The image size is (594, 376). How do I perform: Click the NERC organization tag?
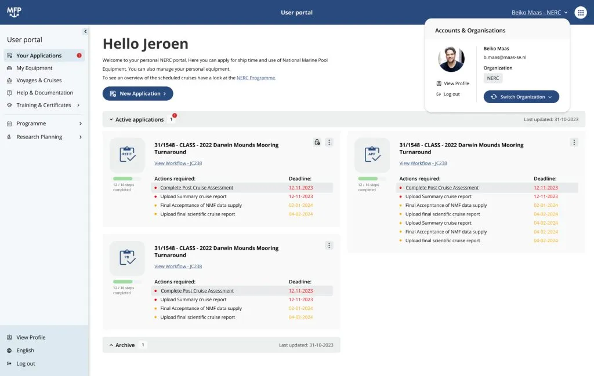pyautogui.click(x=493, y=78)
